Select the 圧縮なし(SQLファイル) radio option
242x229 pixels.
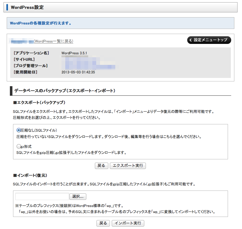point(19,130)
